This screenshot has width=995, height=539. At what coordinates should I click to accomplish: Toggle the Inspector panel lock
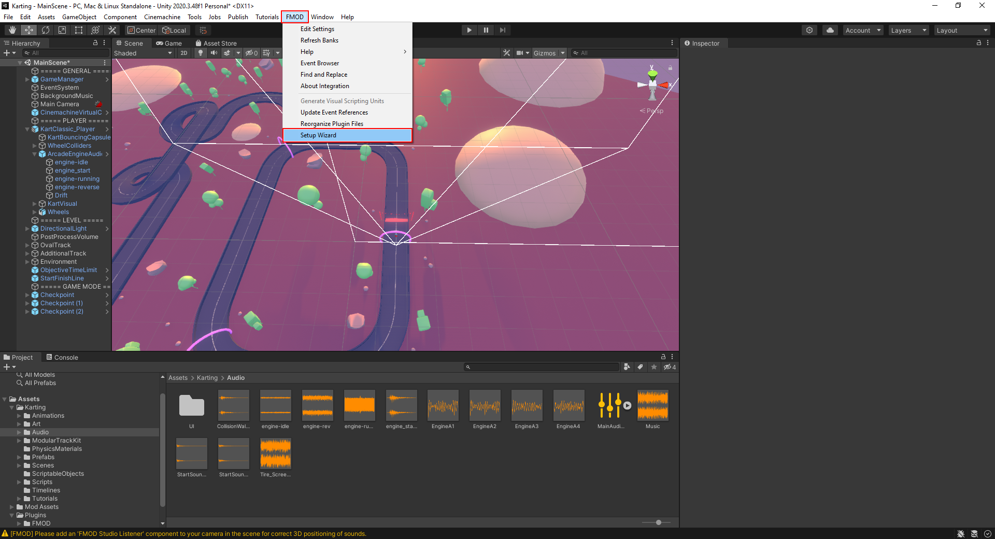point(979,43)
